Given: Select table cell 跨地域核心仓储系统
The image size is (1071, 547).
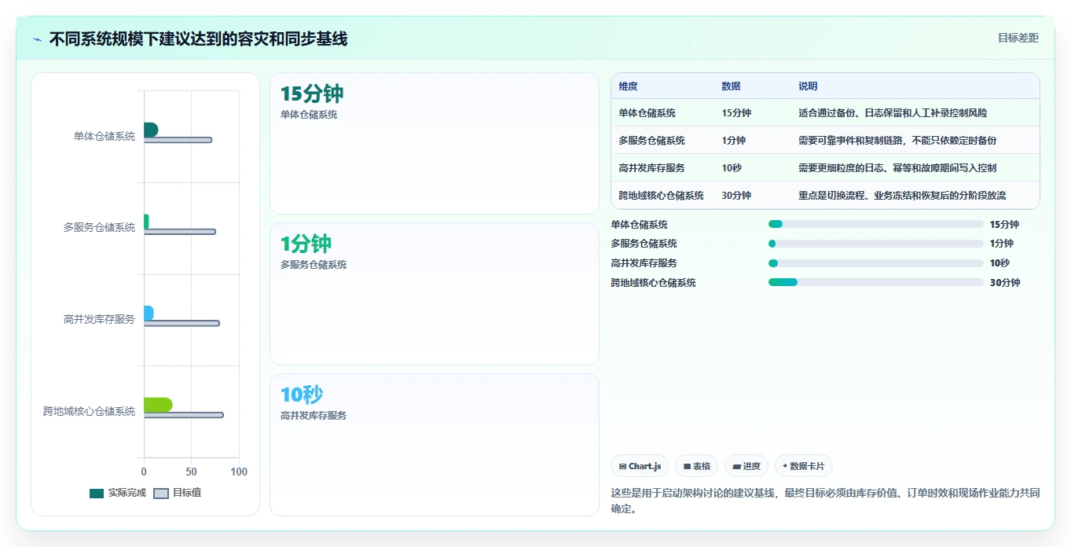Looking at the screenshot, I should pos(661,196).
